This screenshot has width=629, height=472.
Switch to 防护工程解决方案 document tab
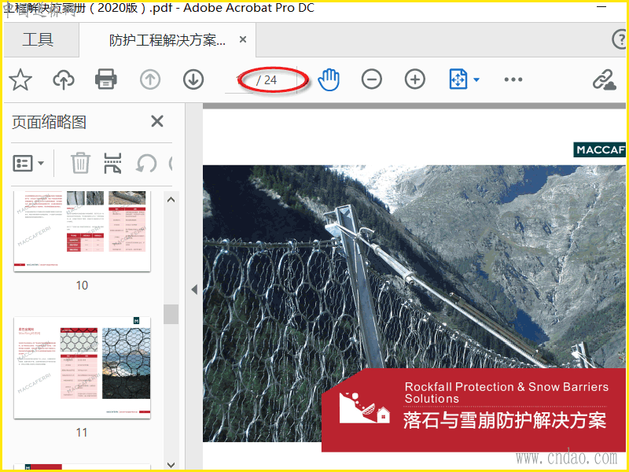[x=167, y=40]
